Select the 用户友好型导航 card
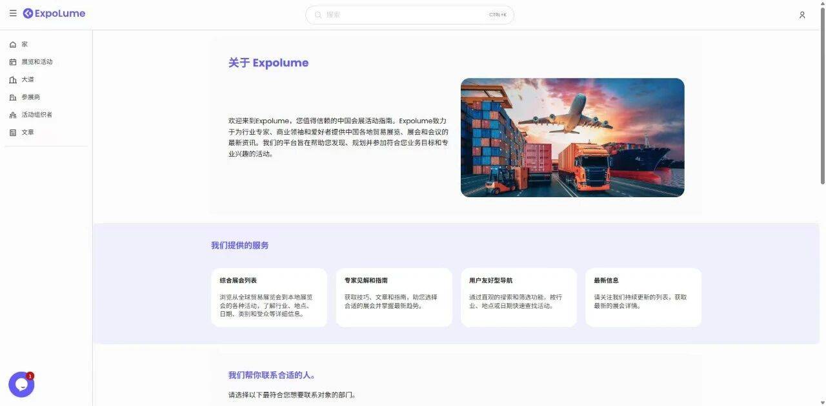826x406 pixels. [x=518, y=297]
